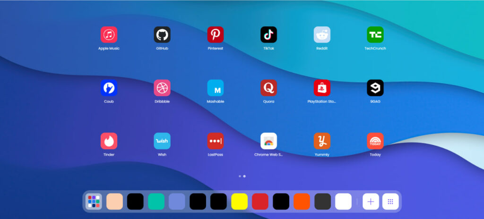Launch the Chrome Web Store icon
Screen dimensions: 484x219
click(268, 141)
